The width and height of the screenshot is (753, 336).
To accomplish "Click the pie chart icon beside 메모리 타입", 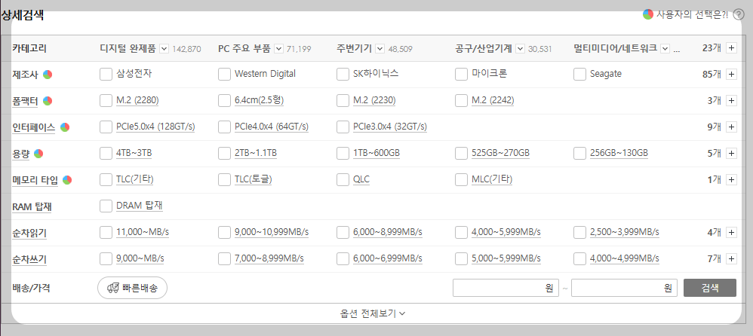I will point(67,180).
